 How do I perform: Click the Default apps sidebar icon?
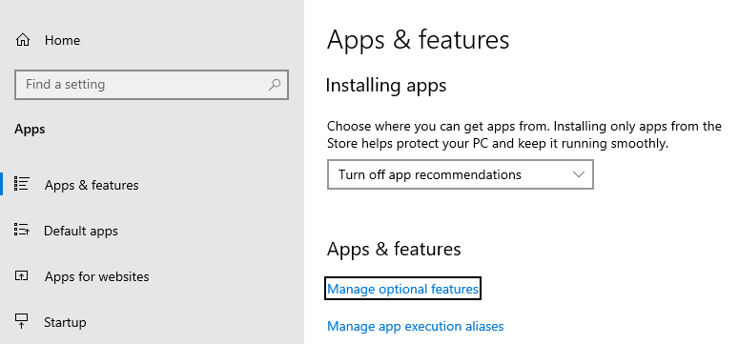[22, 230]
